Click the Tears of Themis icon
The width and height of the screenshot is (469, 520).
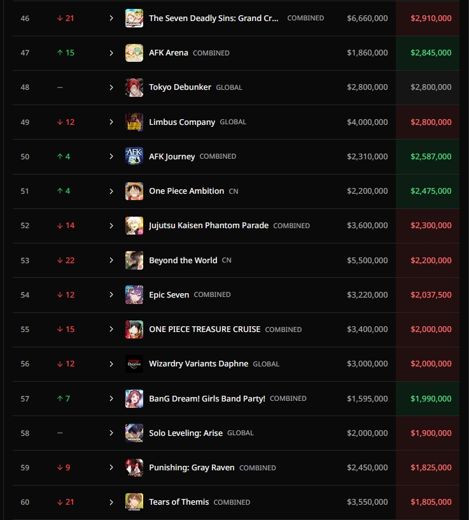[x=134, y=502]
